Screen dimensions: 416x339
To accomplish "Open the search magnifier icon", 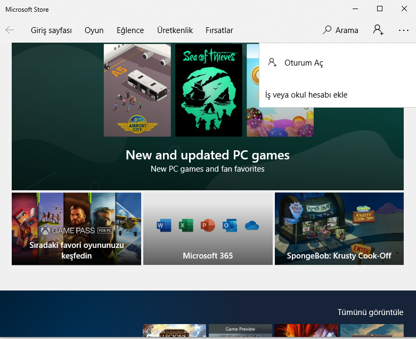I will 327,30.
